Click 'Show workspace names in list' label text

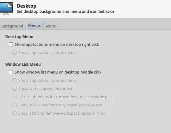(45, 88)
